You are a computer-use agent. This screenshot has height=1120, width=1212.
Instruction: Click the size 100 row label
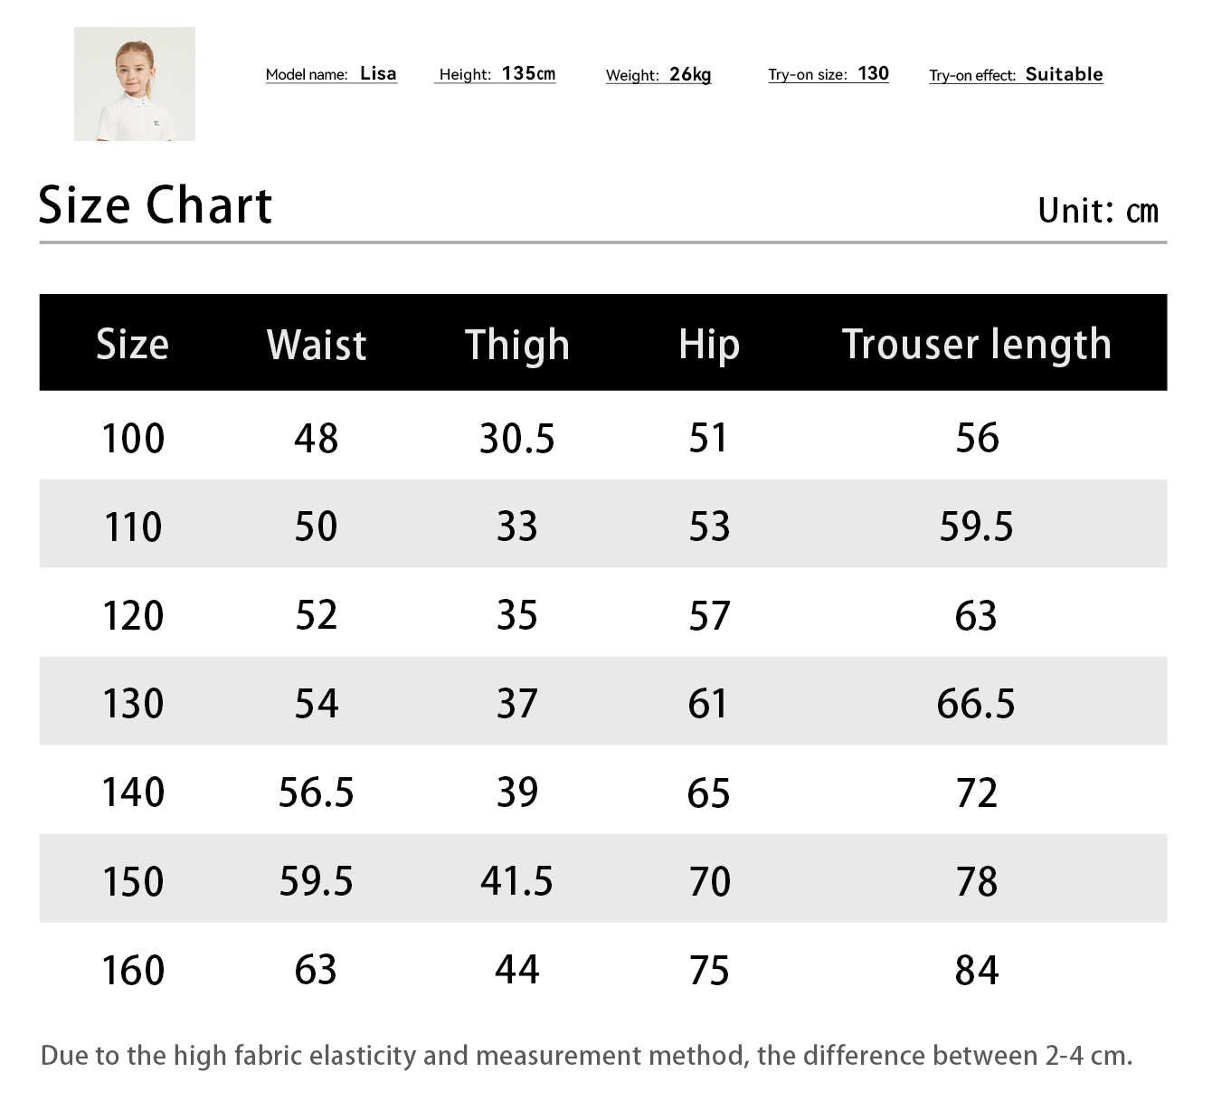[133, 439]
